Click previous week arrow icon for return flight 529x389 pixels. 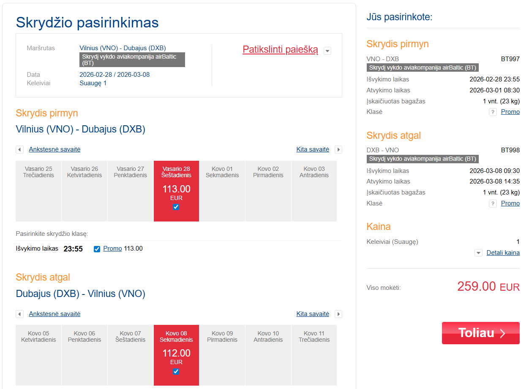point(19,314)
